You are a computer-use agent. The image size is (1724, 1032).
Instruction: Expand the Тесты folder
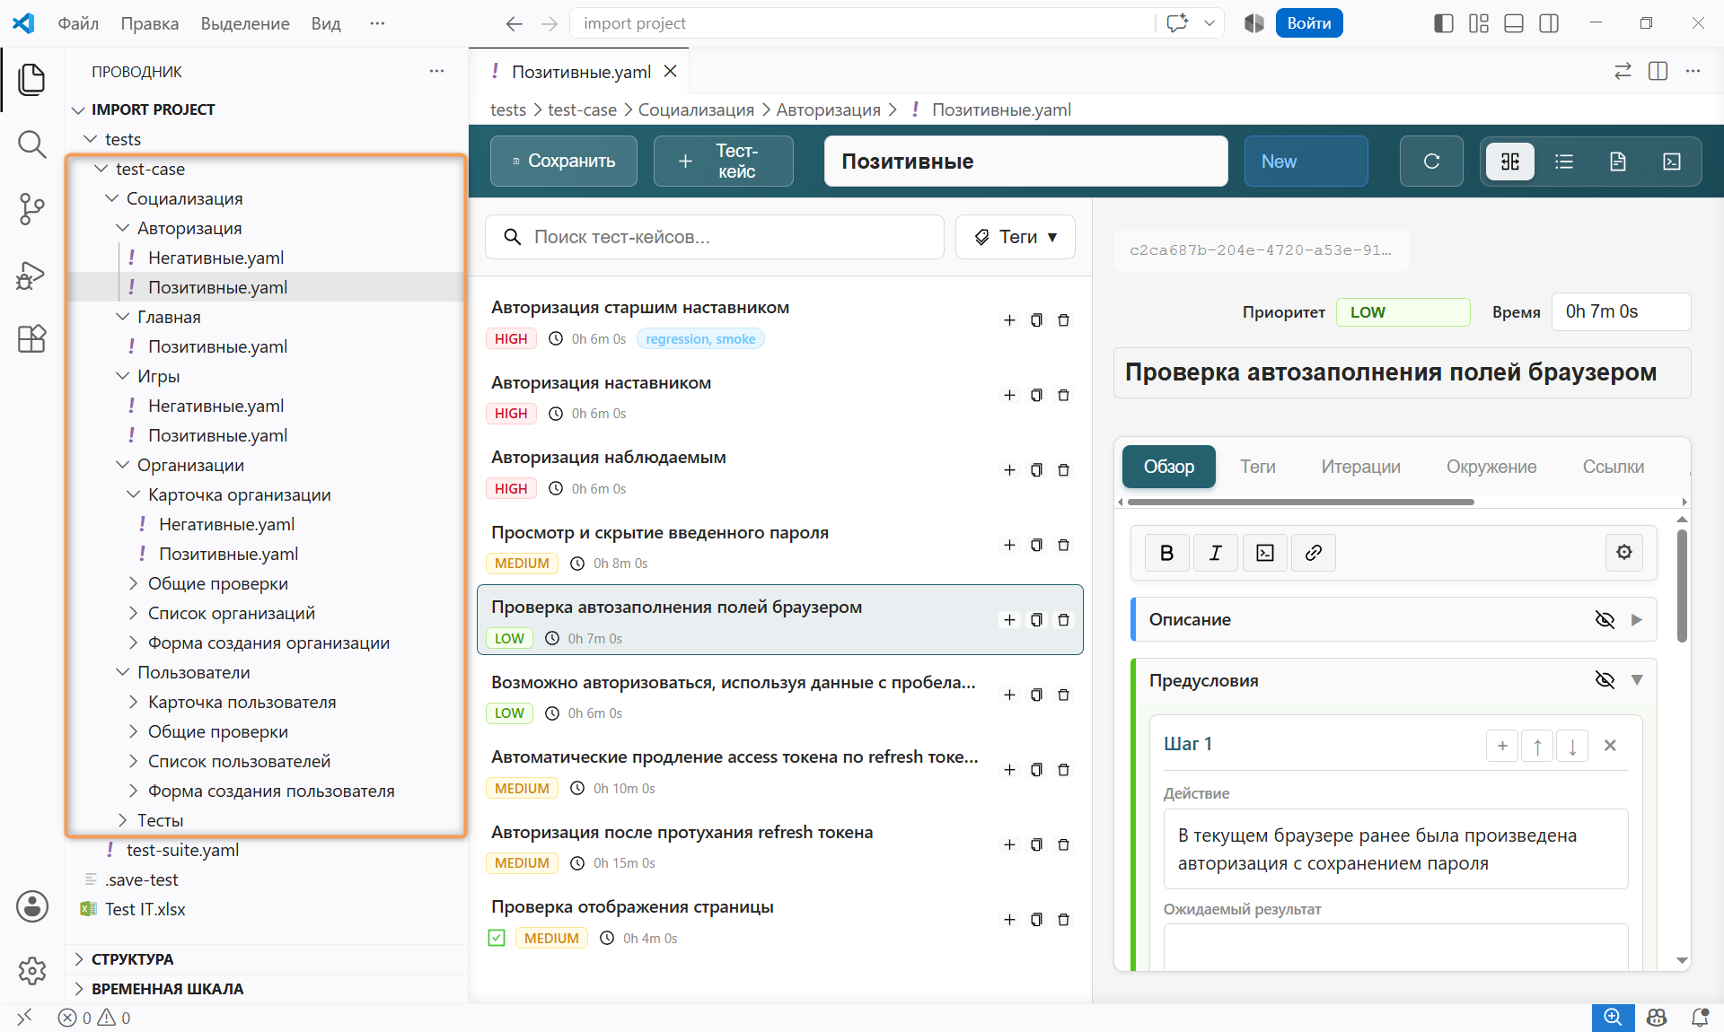(160, 820)
